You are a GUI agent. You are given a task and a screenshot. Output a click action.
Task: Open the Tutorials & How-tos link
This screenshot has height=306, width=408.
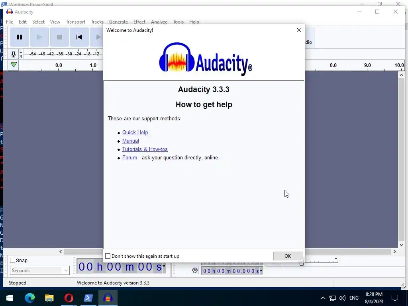pyautogui.click(x=145, y=149)
